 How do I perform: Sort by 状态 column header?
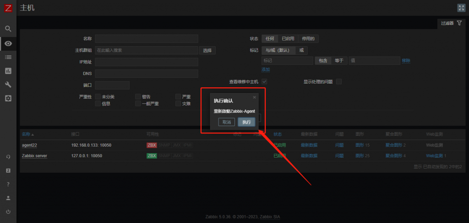tap(278, 134)
